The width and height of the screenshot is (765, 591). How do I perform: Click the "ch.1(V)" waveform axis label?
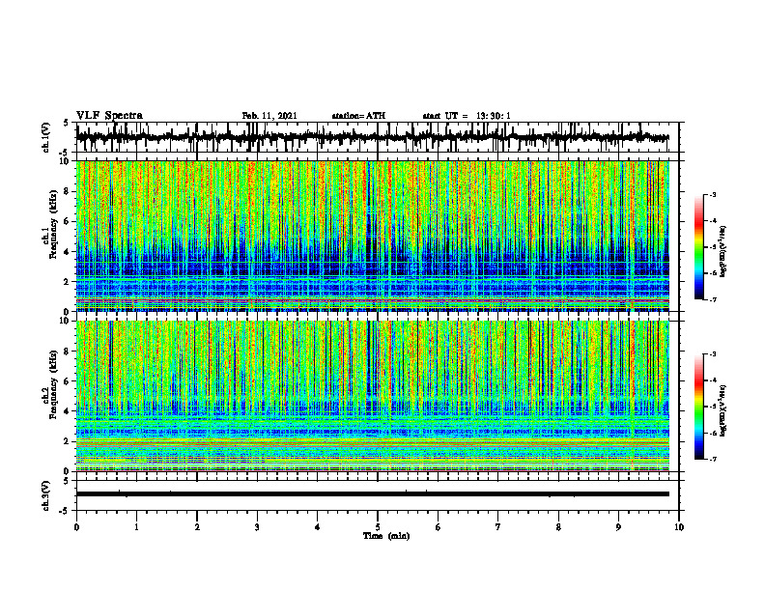46,137
